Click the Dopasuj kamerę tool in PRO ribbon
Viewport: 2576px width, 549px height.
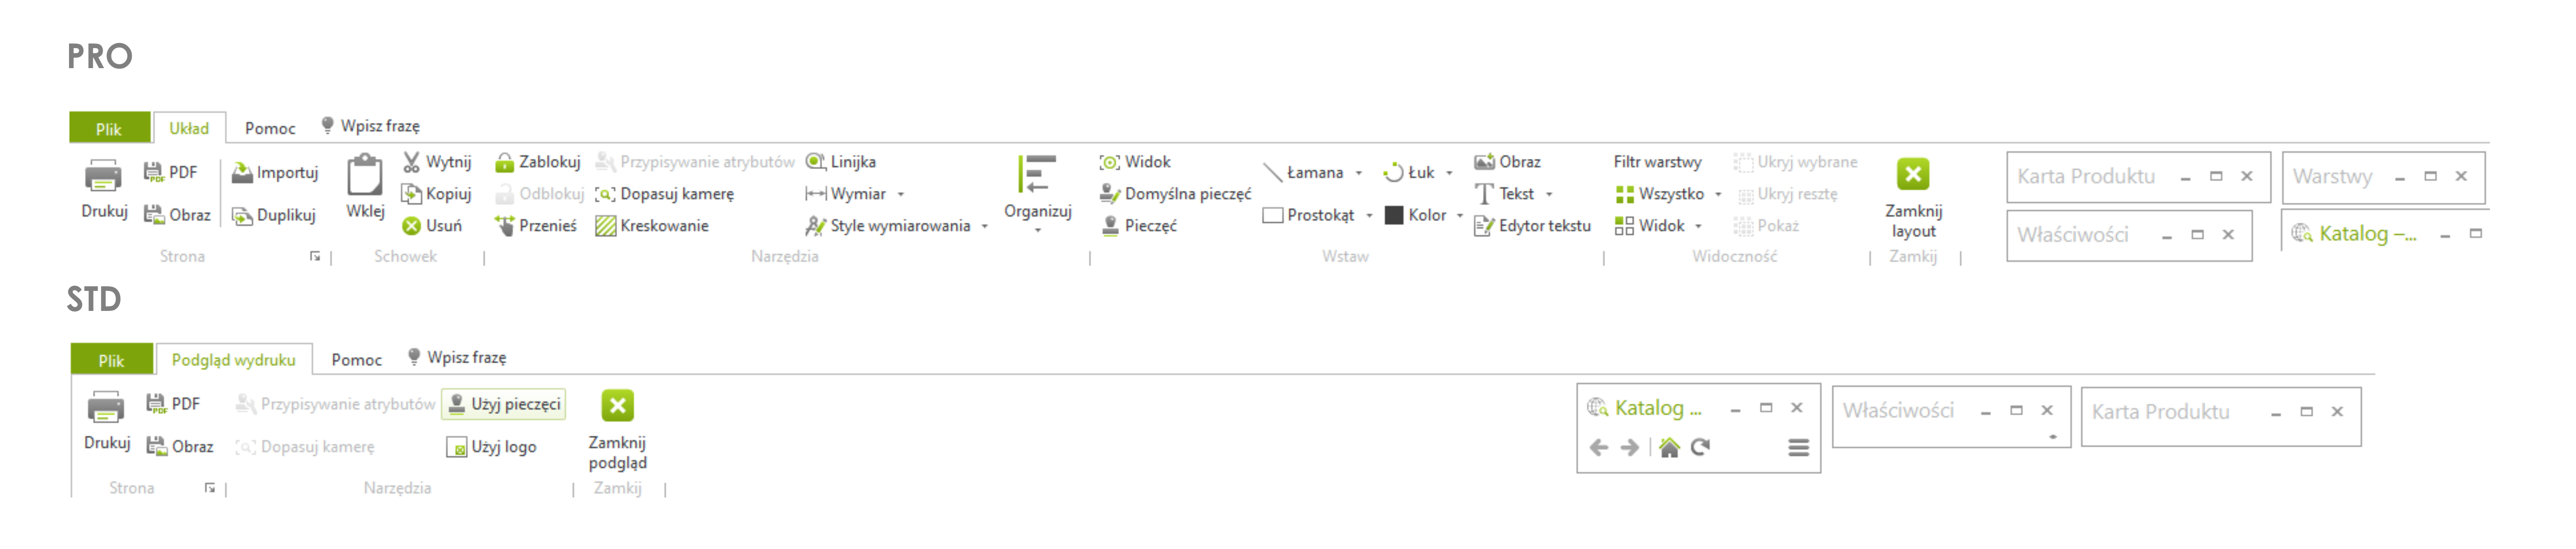[665, 194]
